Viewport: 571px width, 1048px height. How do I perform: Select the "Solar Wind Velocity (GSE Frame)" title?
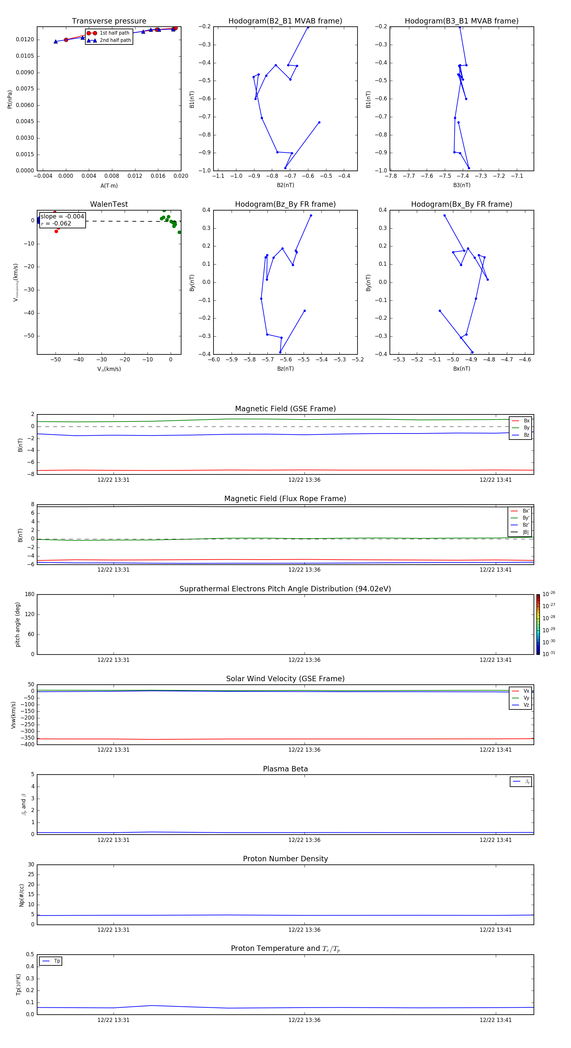tap(285, 679)
